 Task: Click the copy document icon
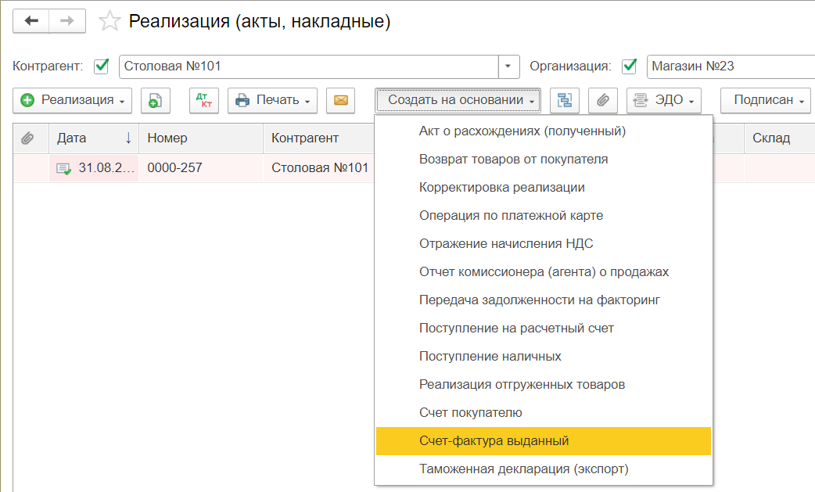(155, 100)
